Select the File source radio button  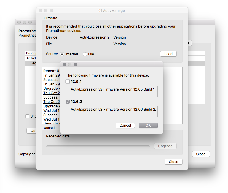coord(85,54)
